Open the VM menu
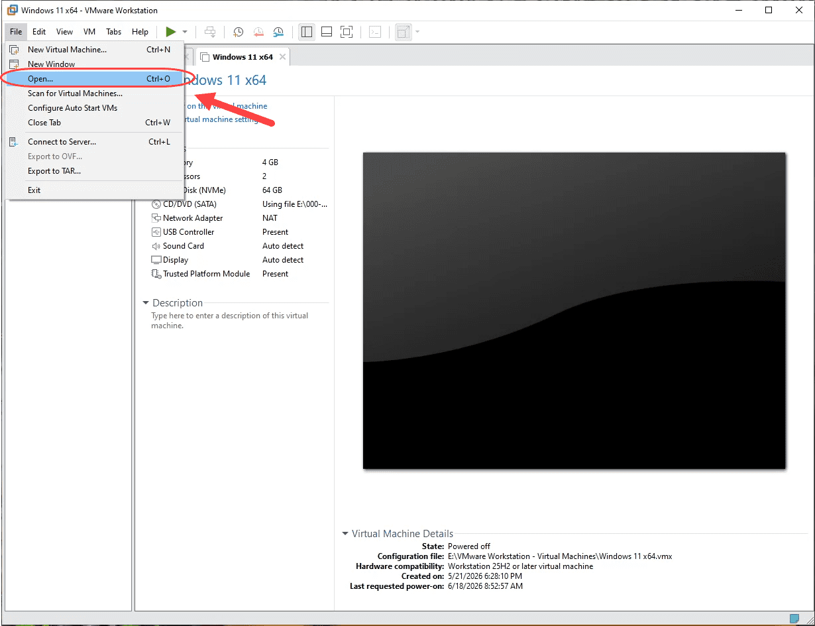 coord(89,32)
